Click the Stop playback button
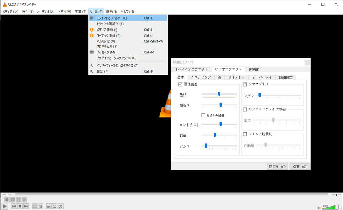343x210 pixels. click(20, 207)
